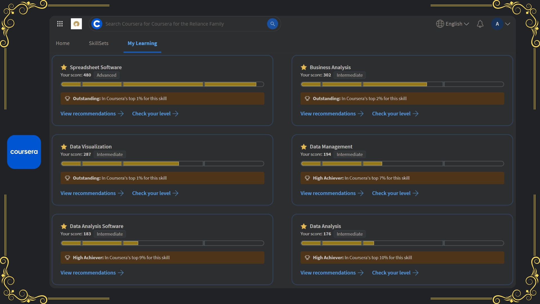The width and height of the screenshot is (540, 304).
Task: Click the Business Analysis card title
Action: pyautogui.click(x=330, y=67)
